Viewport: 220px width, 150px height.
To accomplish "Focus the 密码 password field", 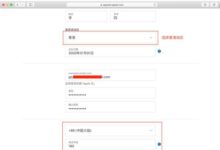I will pos(110,93).
